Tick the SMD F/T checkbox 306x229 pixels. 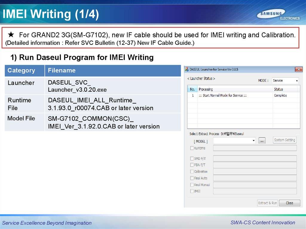tap(192, 159)
